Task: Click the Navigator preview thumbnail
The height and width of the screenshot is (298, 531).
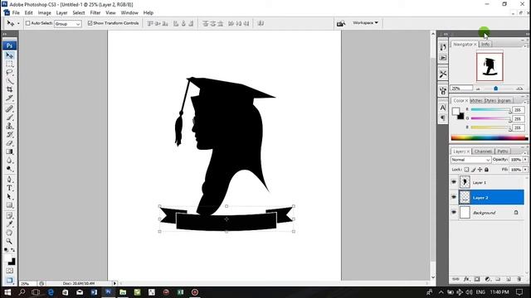Action: click(x=490, y=66)
